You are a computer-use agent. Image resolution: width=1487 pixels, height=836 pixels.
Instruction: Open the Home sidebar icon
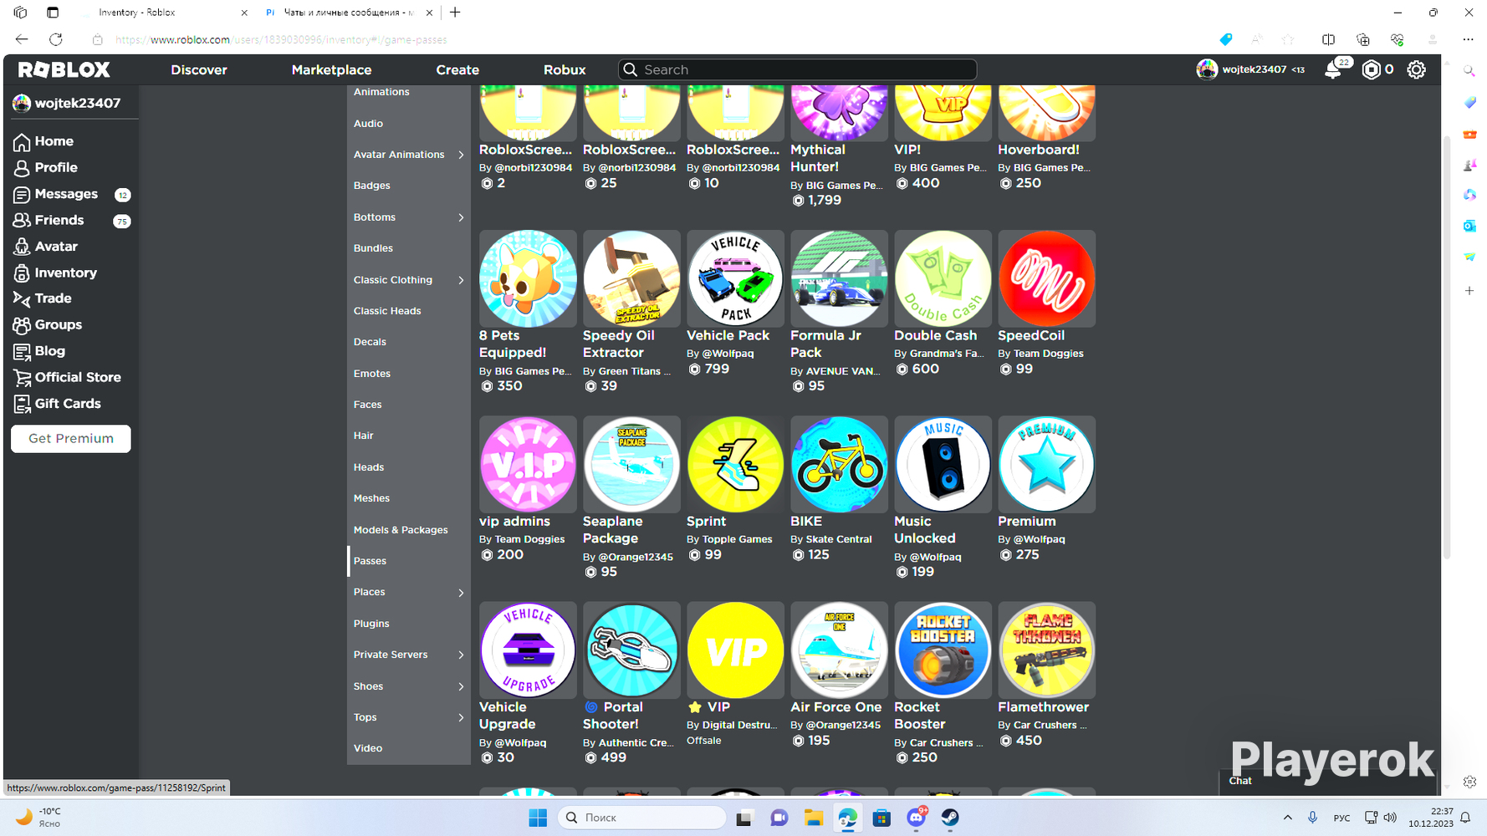click(22, 142)
